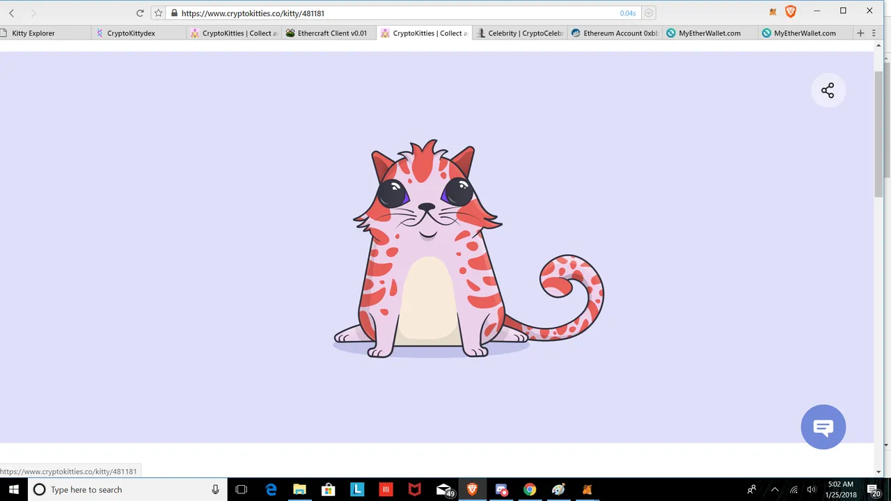This screenshot has width=891, height=501.
Task: Click the kitty cat illustration
Action: 468,249
